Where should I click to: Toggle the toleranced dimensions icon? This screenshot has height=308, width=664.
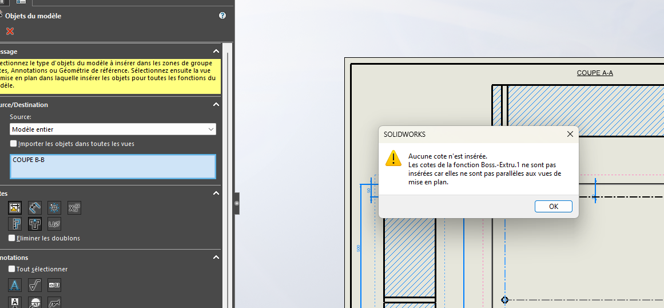tap(74, 207)
